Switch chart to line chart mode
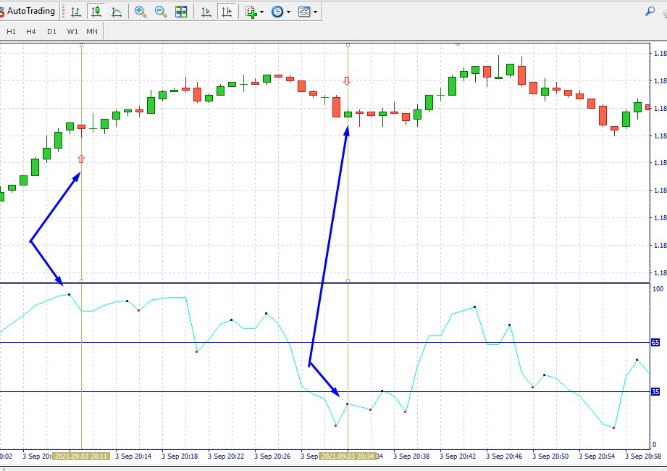 [x=117, y=12]
